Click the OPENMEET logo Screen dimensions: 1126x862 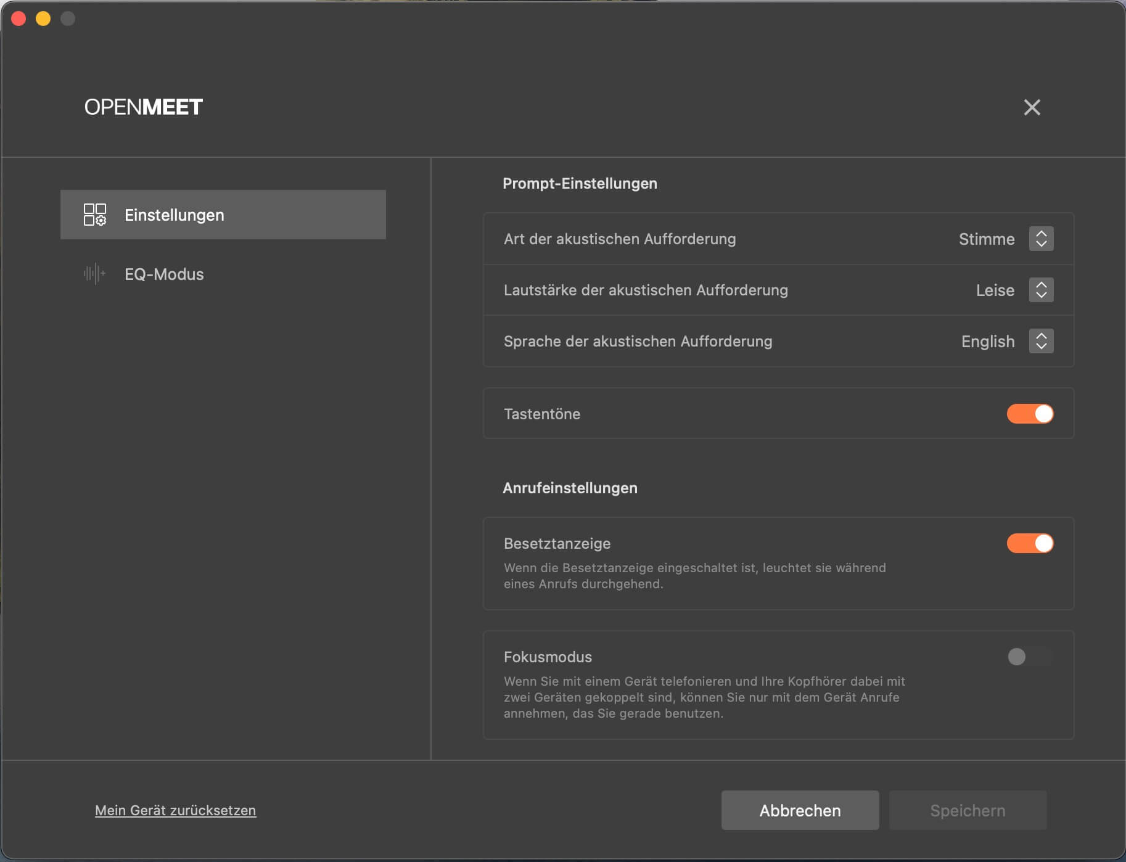143,107
